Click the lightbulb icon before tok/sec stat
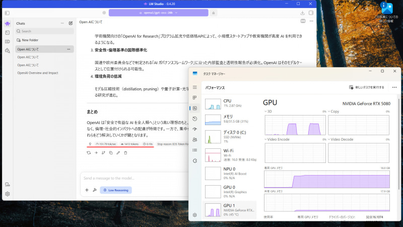Viewport: 403px width, 227px height. point(90,144)
